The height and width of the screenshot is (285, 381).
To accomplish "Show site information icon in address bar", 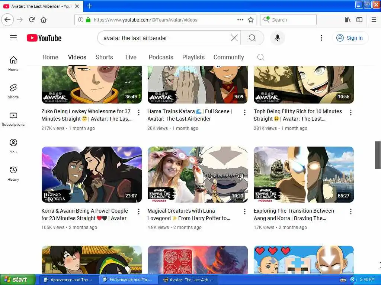I will pos(80,20).
